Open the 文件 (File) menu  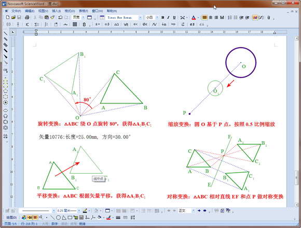[16, 11]
